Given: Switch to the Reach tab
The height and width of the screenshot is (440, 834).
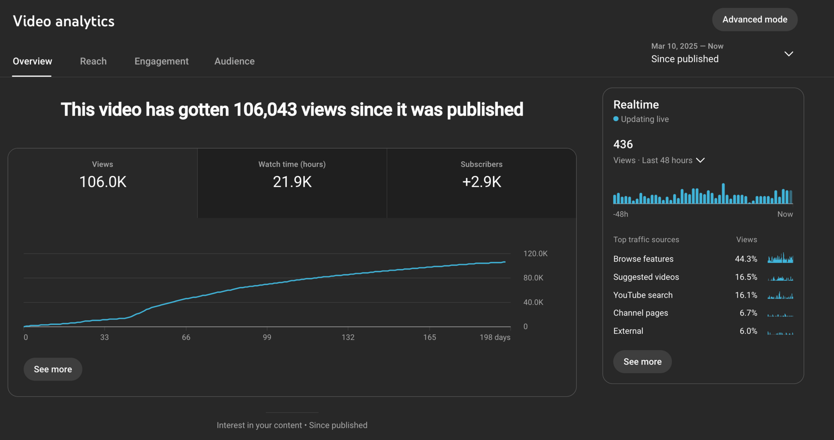Looking at the screenshot, I should pos(93,61).
